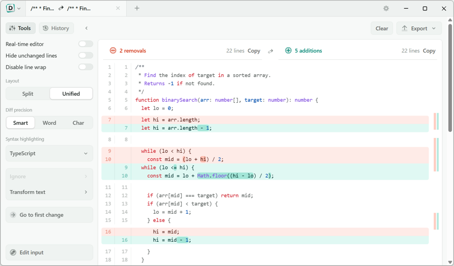The width and height of the screenshot is (454, 266).
Task: Toggle Disable line wrap switch
Action: tap(86, 67)
